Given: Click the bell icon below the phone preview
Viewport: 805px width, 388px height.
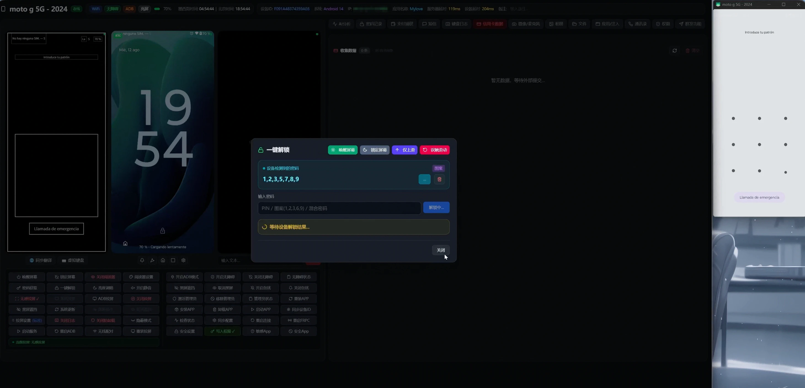Looking at the screenshot, I should tap(142, 260).
